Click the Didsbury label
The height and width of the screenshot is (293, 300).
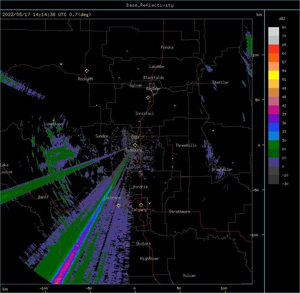(134, 150)
